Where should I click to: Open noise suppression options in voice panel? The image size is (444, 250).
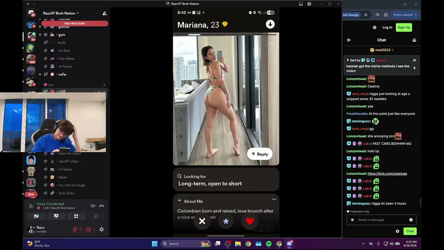point(93,206)
